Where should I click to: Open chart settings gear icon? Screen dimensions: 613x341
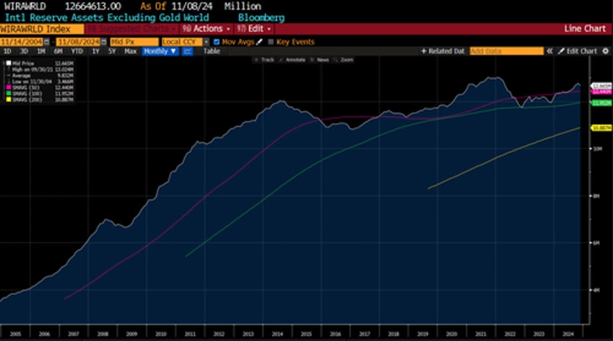pyautogui.click(x=606, y=51)
